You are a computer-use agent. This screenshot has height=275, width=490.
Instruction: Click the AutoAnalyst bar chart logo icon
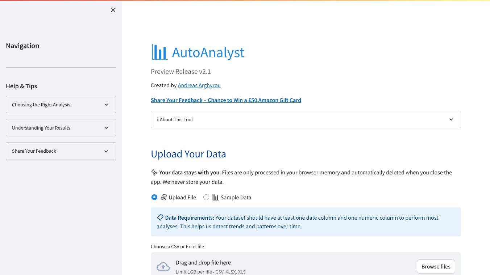(x=159, y=52)
